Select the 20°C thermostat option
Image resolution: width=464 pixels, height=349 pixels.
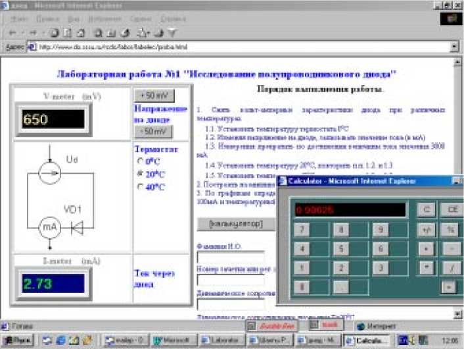click(x=140, y=173)
